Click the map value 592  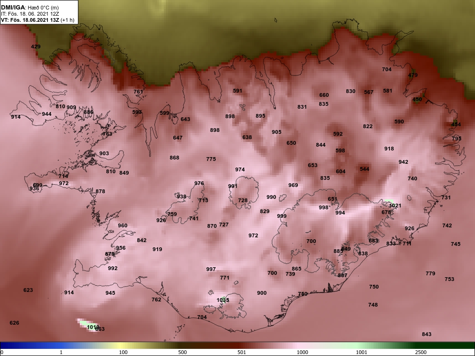pos(338,134)
